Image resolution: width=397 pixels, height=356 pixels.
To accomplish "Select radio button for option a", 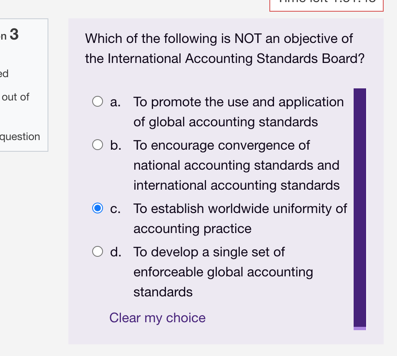I will (x=98, y=101).
